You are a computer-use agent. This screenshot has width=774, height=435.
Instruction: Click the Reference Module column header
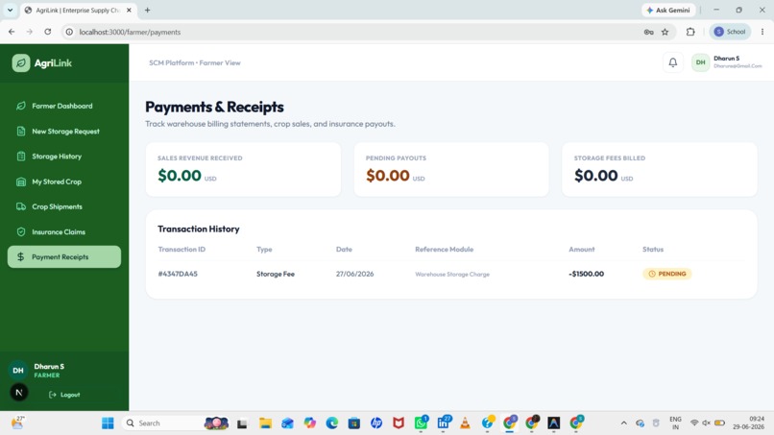pos(445,250)
